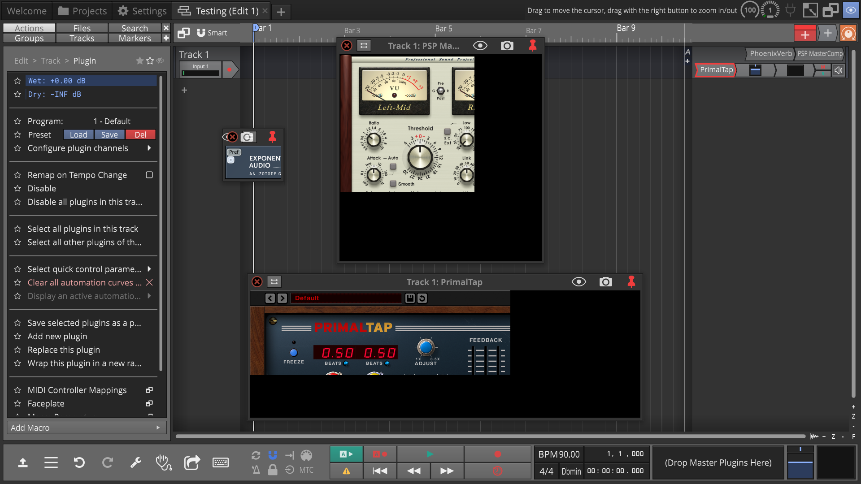The image size is (861, 484).
Task: Click the preset Load button
Action: [x=78, y=135]
